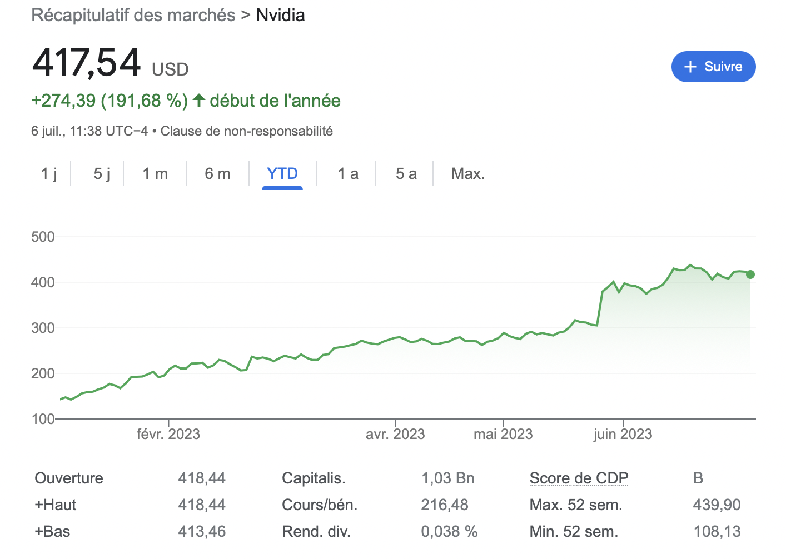Click the févr. 2023 axis marker
The height and width of the screenshot is (559, 786).
(168, 434)
